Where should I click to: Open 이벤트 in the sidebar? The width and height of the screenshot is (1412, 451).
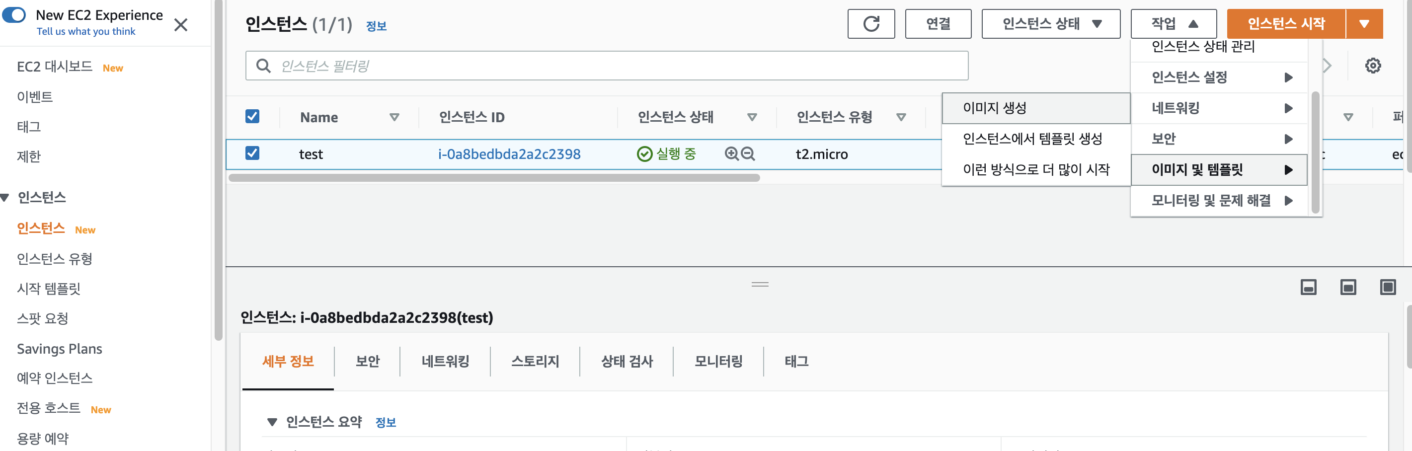[35, 97]
